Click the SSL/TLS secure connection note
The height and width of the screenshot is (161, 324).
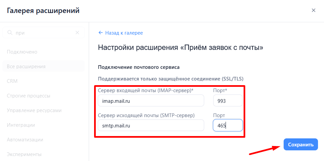coord(171,79)
